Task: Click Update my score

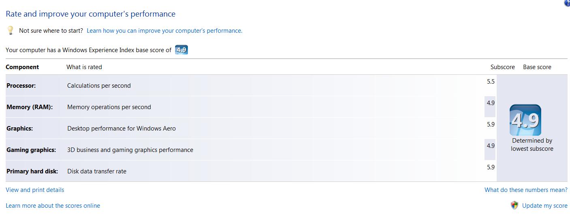Action: [x=545, y=206]
